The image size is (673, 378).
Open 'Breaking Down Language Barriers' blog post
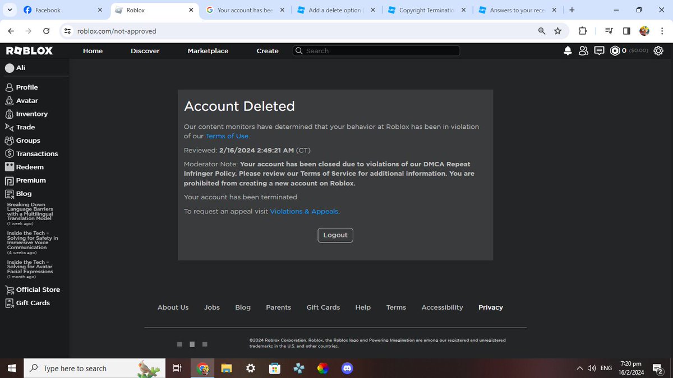tap(29, 212)
